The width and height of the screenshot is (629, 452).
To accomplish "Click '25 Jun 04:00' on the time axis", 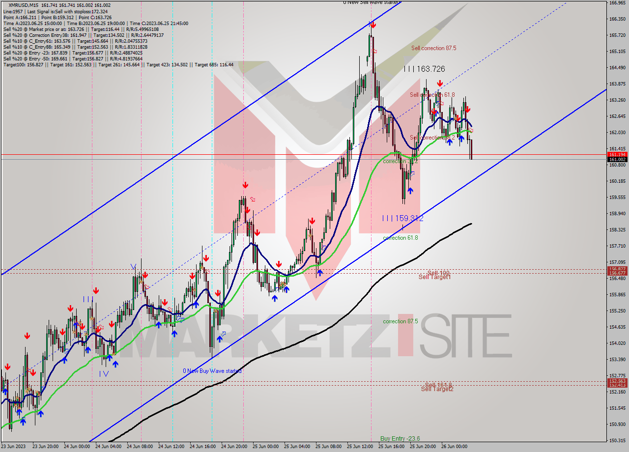I will [297, 447].
